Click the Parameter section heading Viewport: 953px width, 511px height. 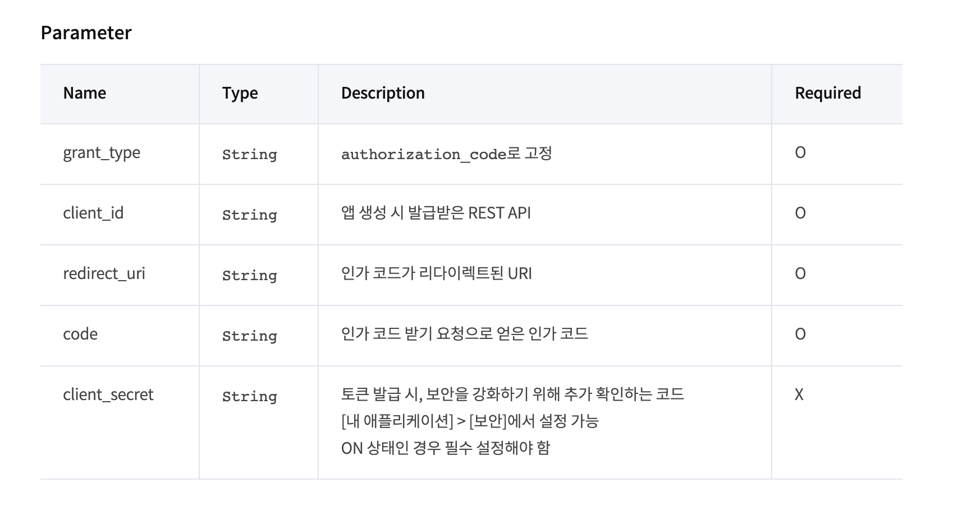[86, 33]
